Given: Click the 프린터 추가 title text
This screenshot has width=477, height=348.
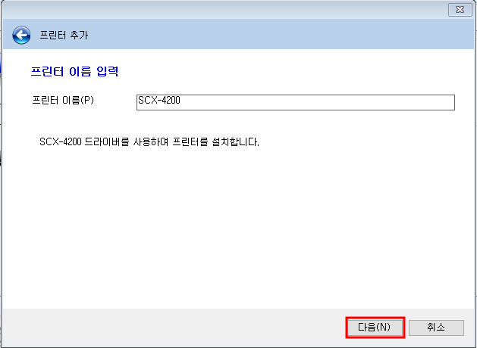Looking at the screenshot, I should pyautogui.click(x=64, y=36).
